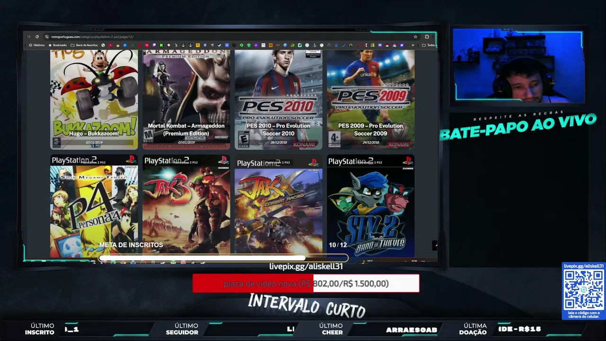Viewport: 606px width, 341px height.
Task: Reload the romsportugues.com page
Action: pyautogui.click(x=37, y=37)
